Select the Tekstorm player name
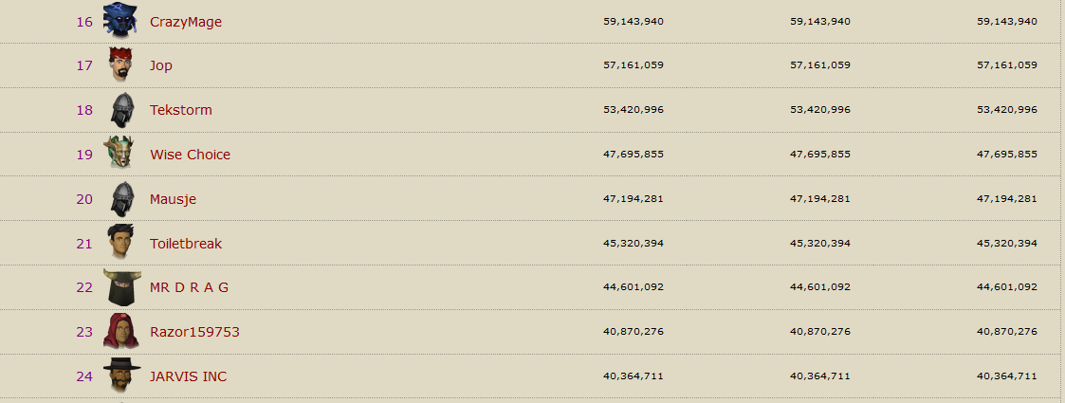This screenshot has height=403, width=1065. point(181,110)
